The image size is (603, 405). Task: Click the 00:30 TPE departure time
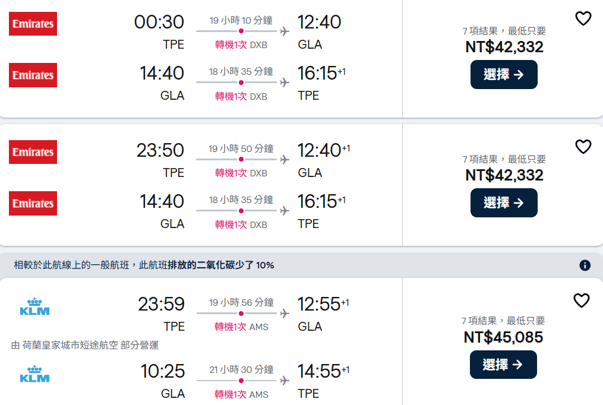(159, 23)
